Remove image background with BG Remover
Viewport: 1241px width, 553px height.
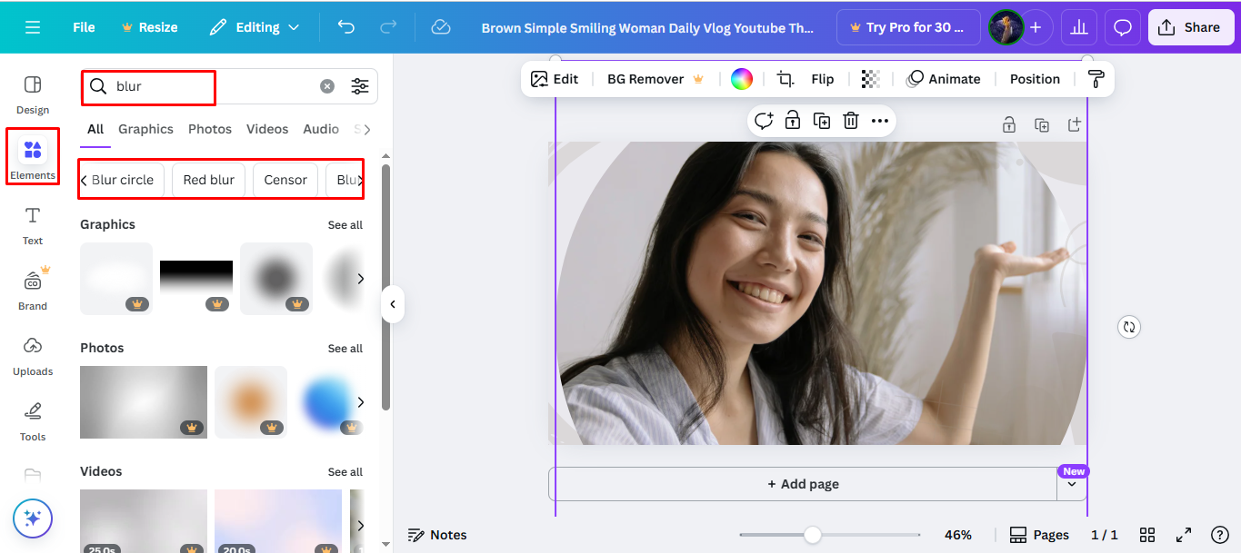pyautogui.click(x=646, y=79)
